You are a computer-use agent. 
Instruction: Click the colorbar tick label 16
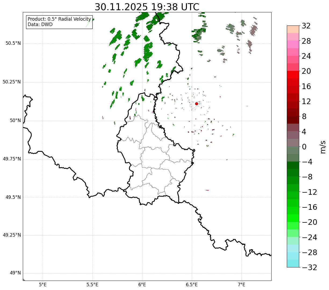306,86
